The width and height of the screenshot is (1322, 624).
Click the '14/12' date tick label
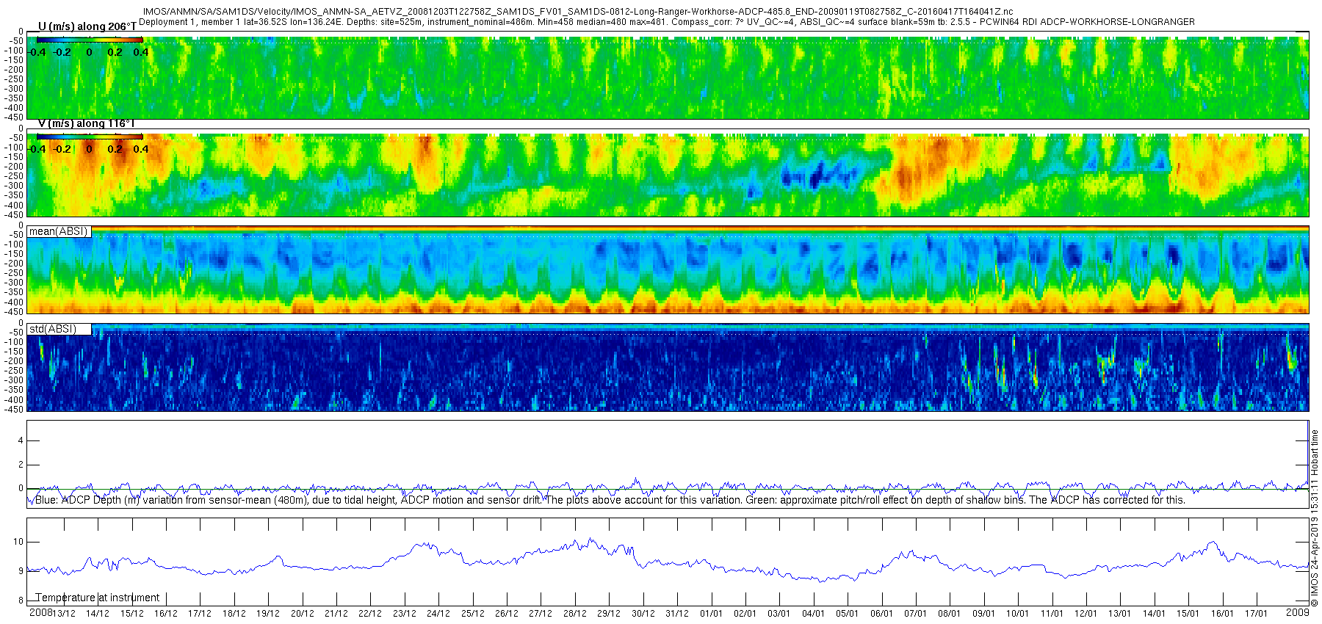[x=98, y=614]
